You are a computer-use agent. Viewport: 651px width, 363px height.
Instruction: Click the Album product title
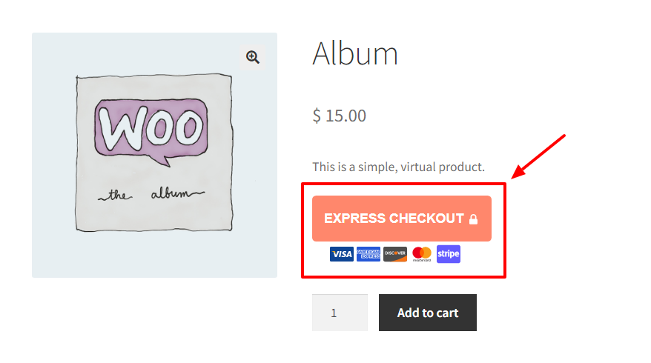(x=355, y=54)
